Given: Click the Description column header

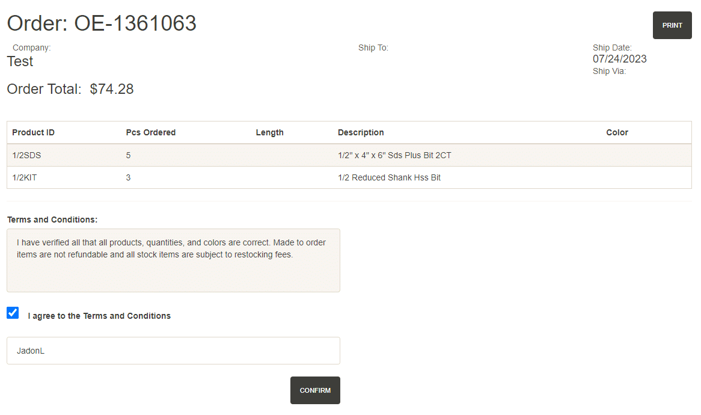Looking at the screenshot, I should point(361,132).
